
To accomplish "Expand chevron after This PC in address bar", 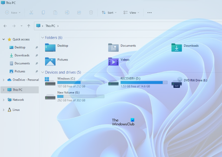I will (x=58, y=26).
